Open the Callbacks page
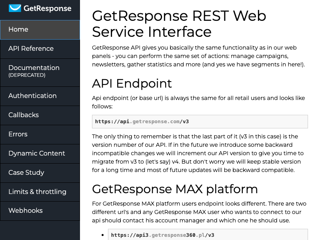Screen dimensions: 320x240 point(40,115)
